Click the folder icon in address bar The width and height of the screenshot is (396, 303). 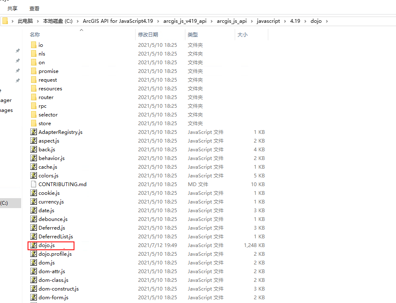point(5,21)
